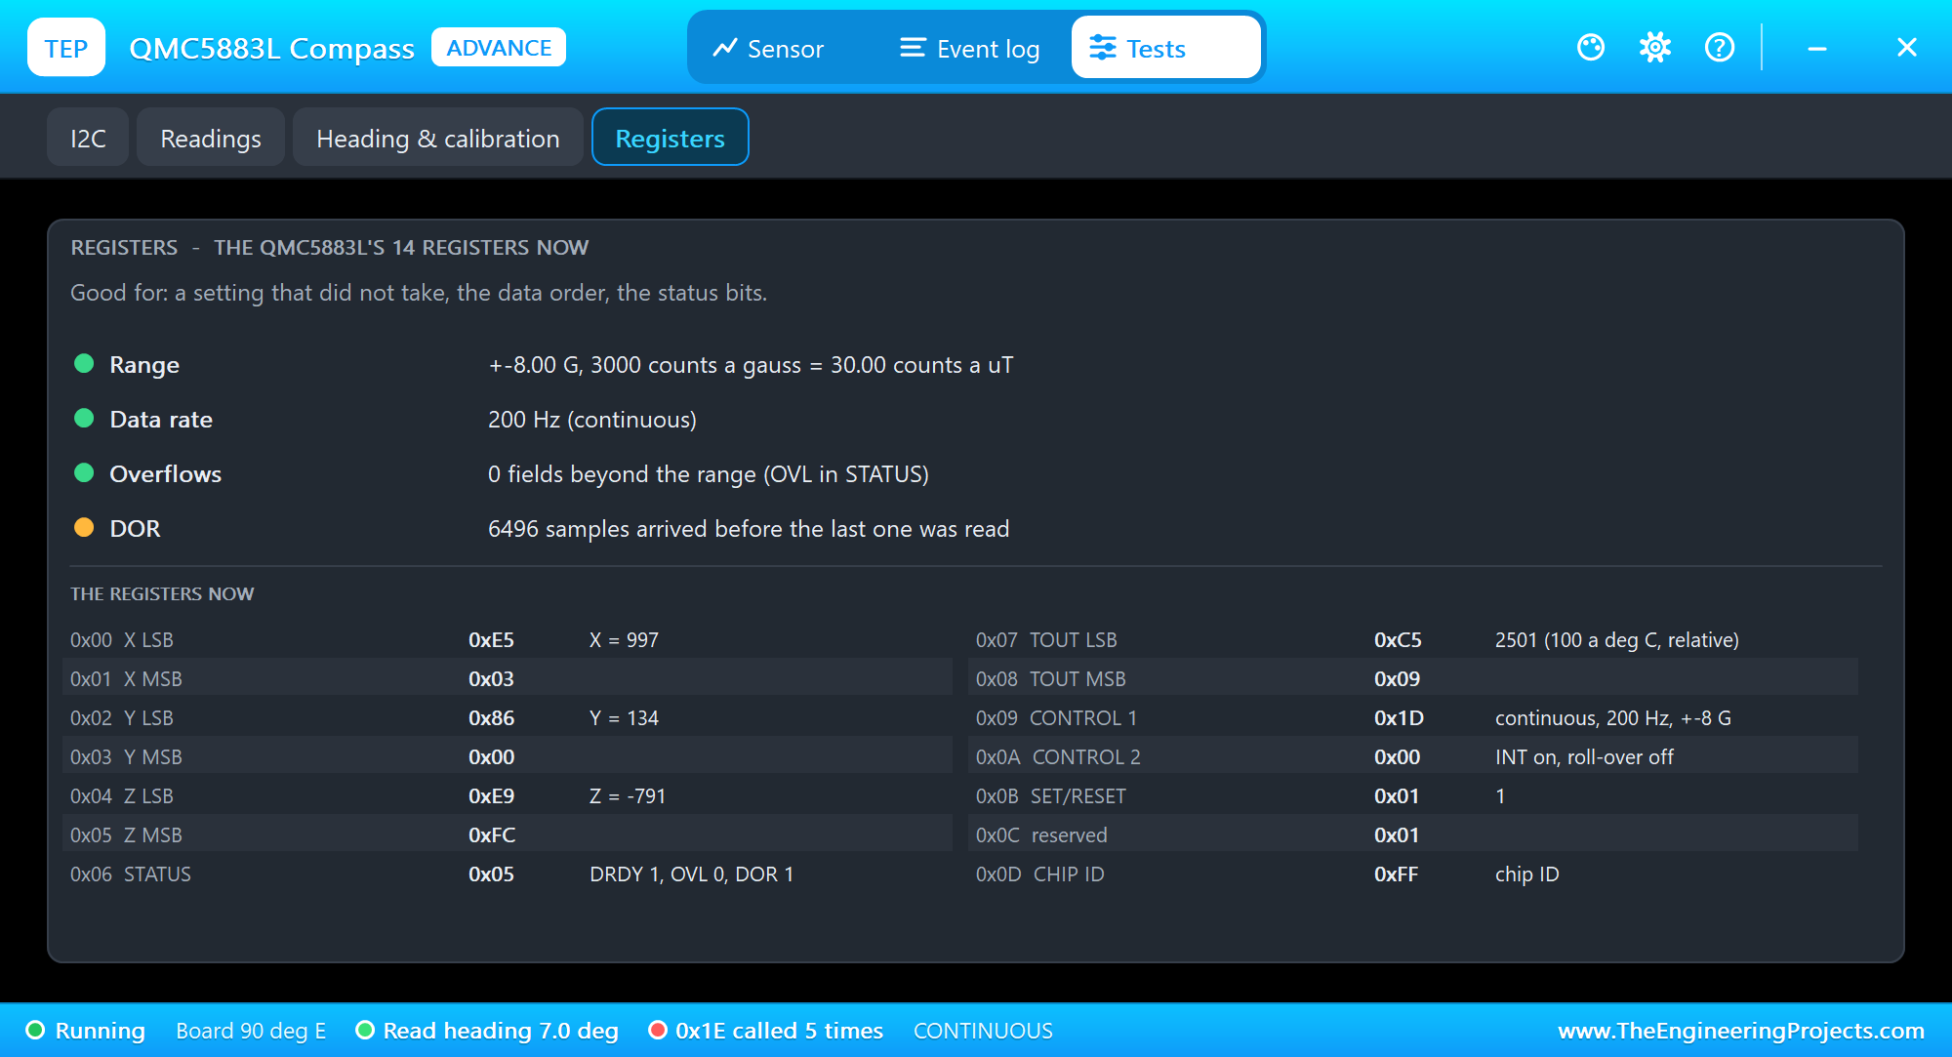This screenshot has height=1057, width=1952.
Task: Minimize the compass window
Action: coord(1817,47)
